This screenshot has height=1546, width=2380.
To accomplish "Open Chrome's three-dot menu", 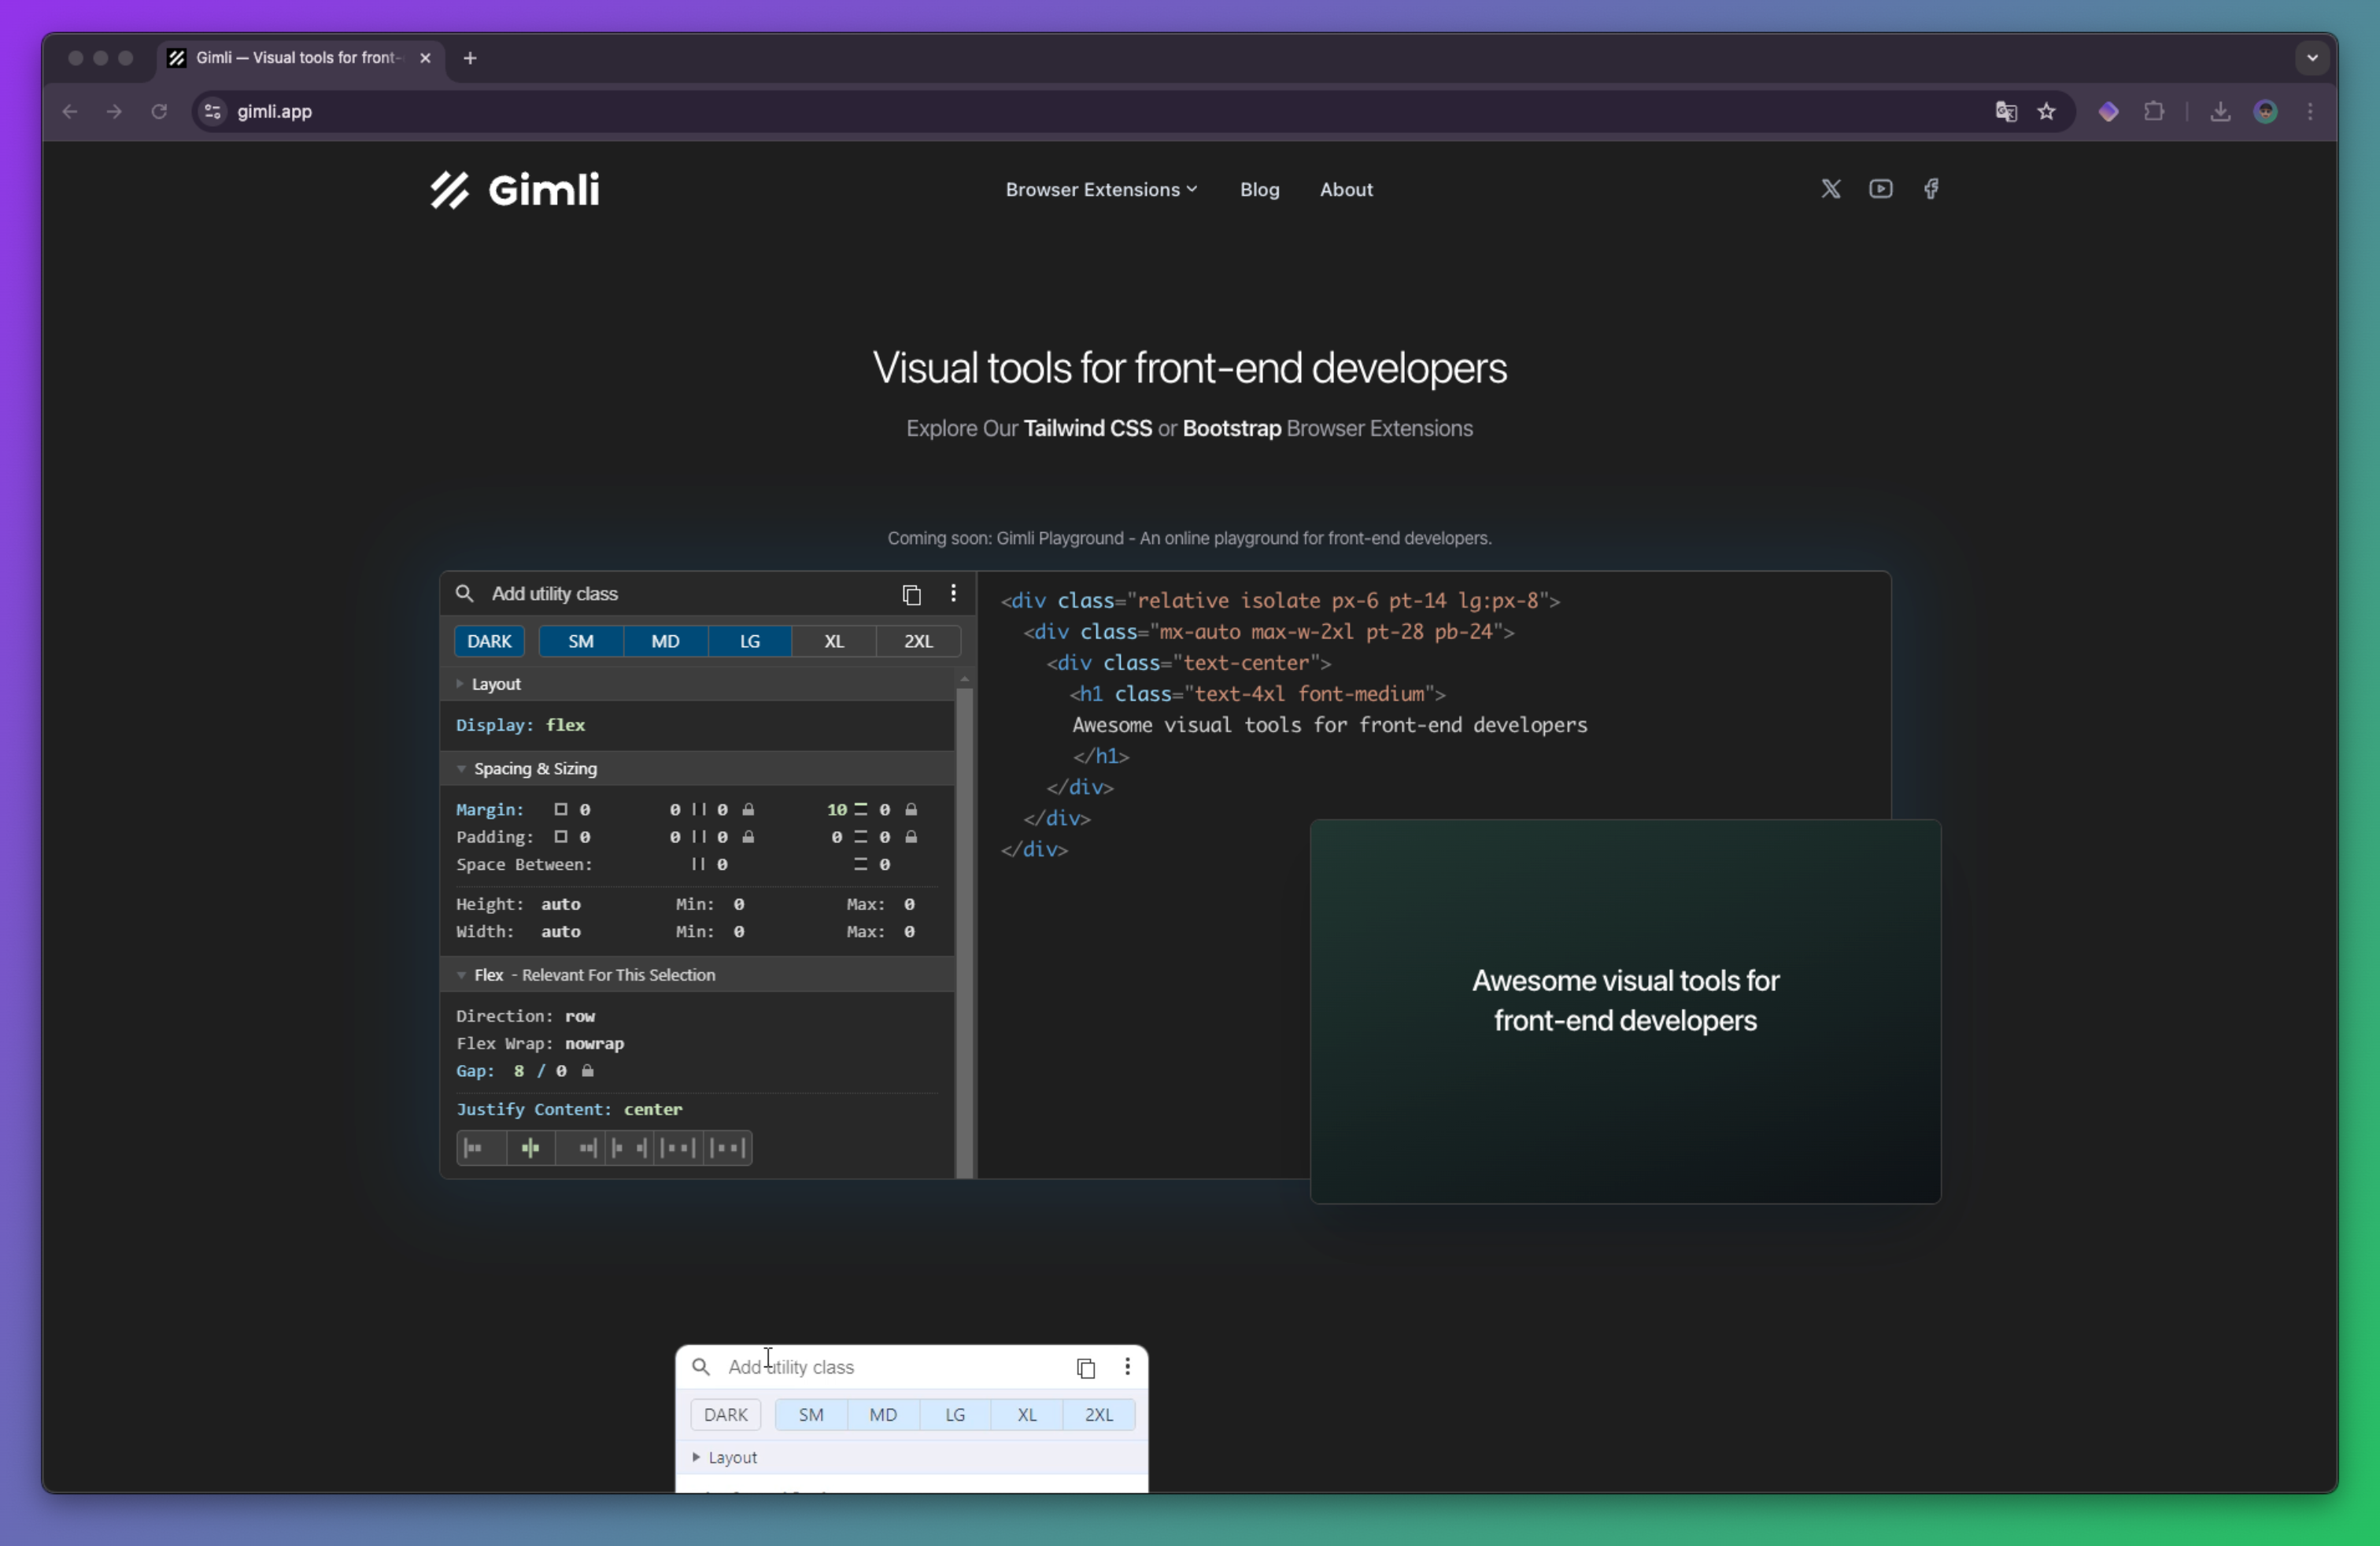I will coord(2310,112).
